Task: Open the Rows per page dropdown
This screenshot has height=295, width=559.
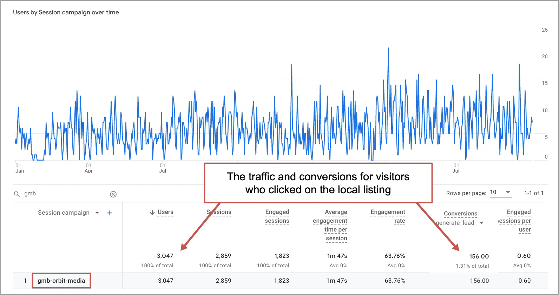Action: coord(500,192)
